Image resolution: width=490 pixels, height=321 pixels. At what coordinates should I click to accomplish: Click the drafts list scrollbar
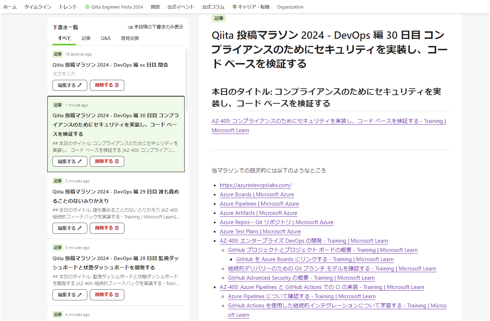186,80
